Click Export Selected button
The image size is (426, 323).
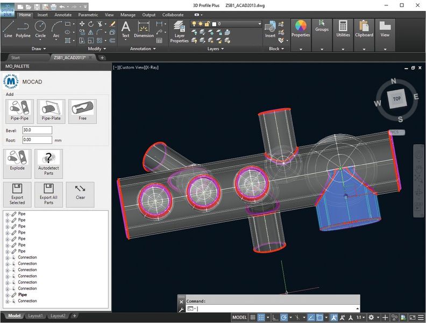(x=17, y=193)
